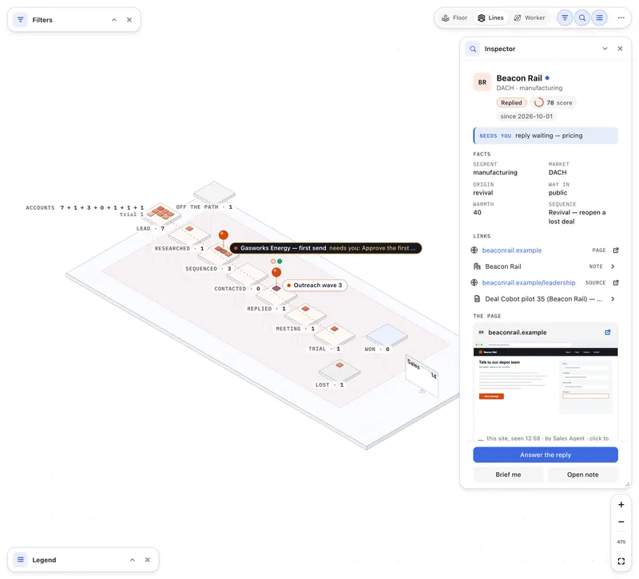Click document icon beside Deal Cobot pilot
The width and height of the screenshot is (639, 579).
point(477,299)
